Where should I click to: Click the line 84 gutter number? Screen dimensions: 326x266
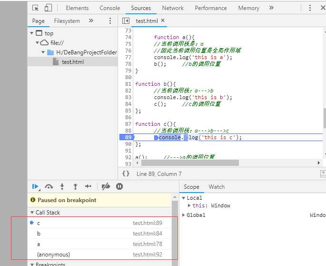[128, 104]
